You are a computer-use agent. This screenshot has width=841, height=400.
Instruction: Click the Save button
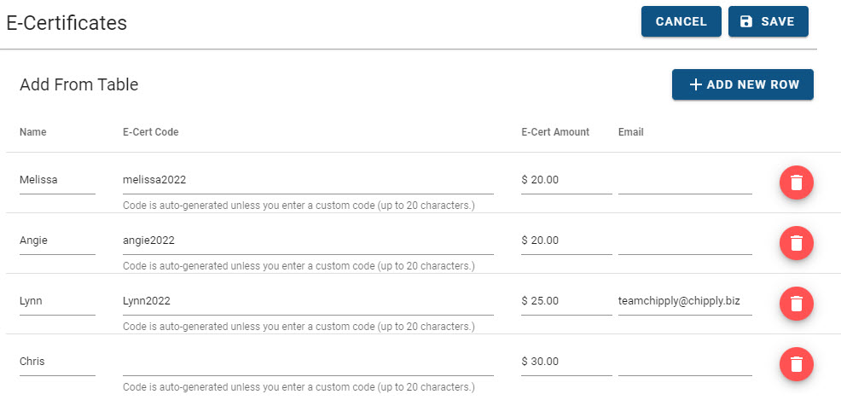[768, 21]
